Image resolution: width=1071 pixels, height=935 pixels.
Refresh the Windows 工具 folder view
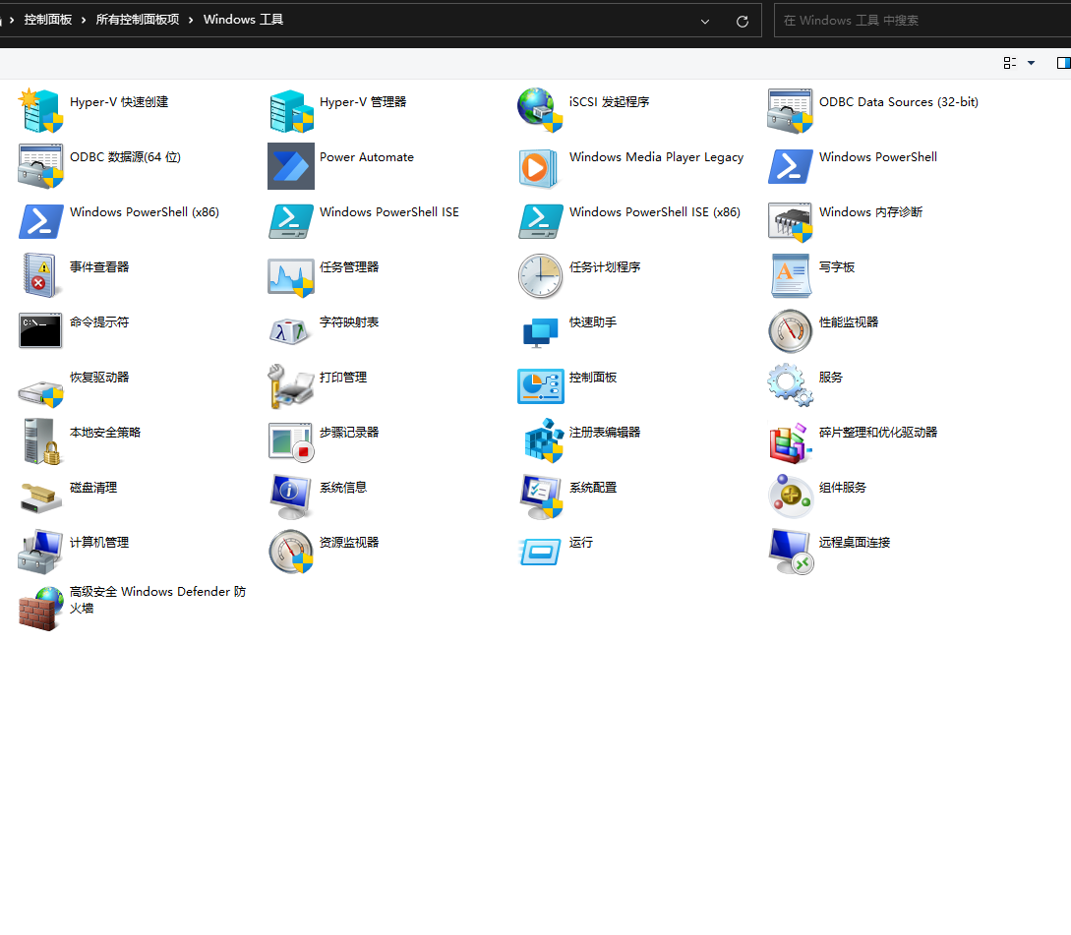(742, 20)
